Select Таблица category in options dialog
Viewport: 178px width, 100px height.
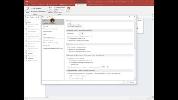[x=53, y=26]
